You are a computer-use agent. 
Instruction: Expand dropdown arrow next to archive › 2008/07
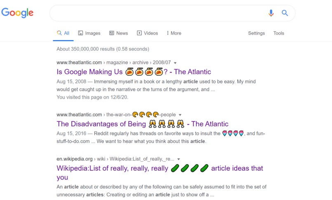point(175,63)
